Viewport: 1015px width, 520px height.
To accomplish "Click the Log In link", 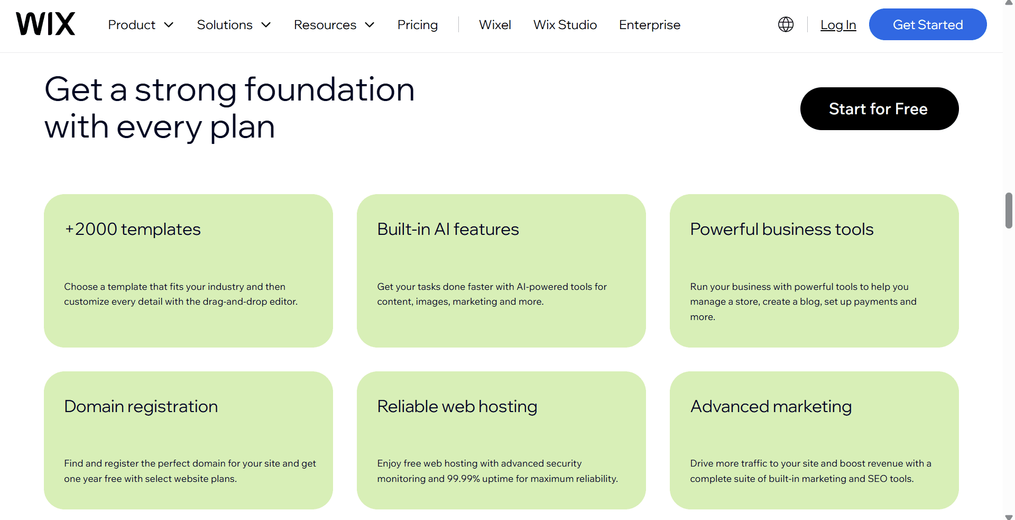I will (x=838, y=24).
